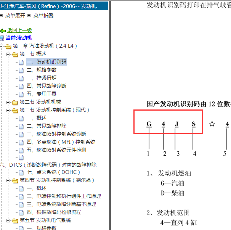The height and width of the screenshot is (230, 231).
Task: Collapse the 第四节 发动机控制系统（德尔福） node
Action: (x=8, y=180)
